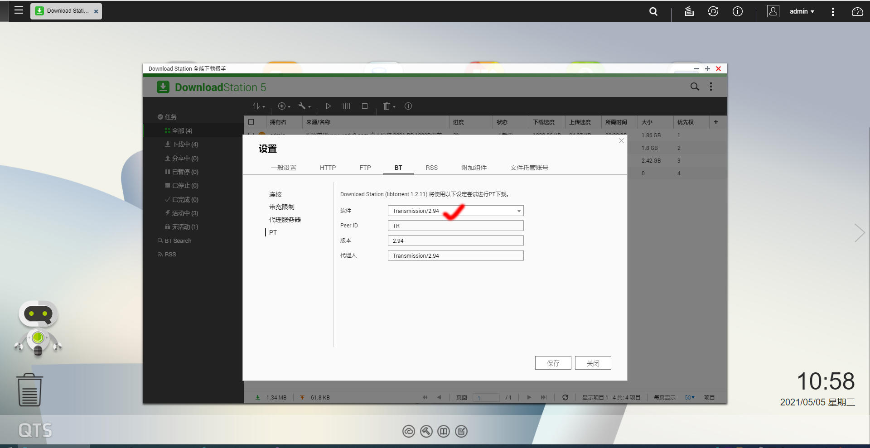Switch to the HTTP settings tab
This screenshot has width=870, height=448.
[x=328, y=167]
